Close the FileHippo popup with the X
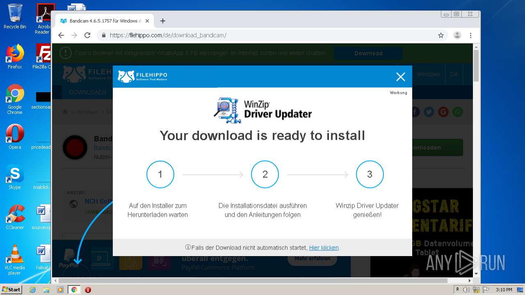Viewport: 525px width, 295px height. point(401,77)
